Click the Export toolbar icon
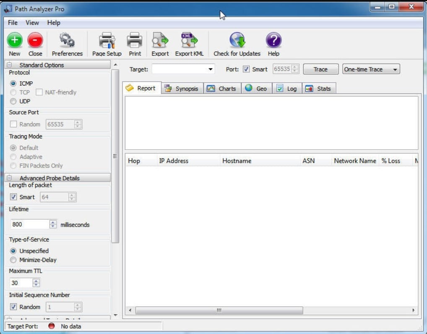The height and width of the screenshot is (334, 427). click(160, 40)
